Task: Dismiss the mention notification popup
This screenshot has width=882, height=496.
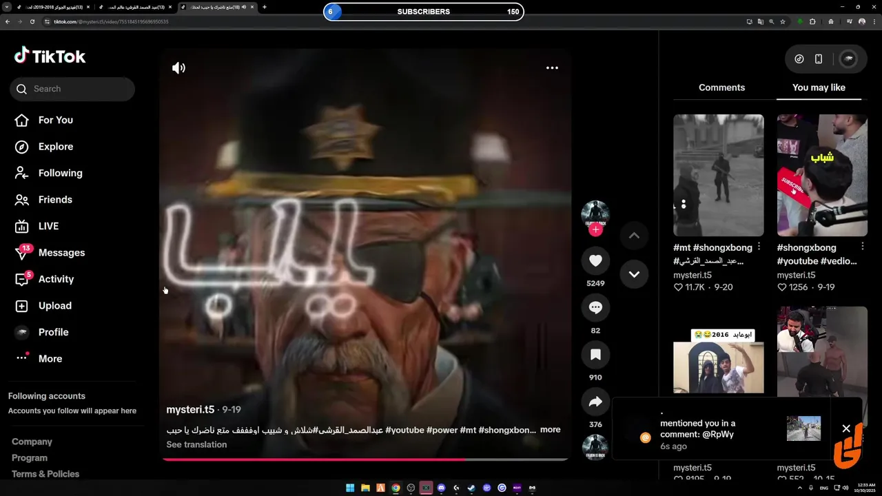Action: tap(846, 428)
